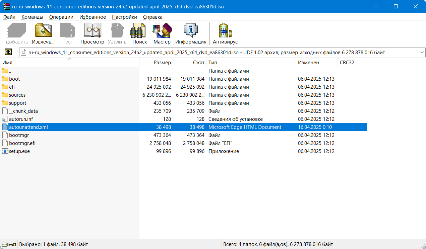Sort by the Имя column header

pyautogui.click(x=70, y=63)
